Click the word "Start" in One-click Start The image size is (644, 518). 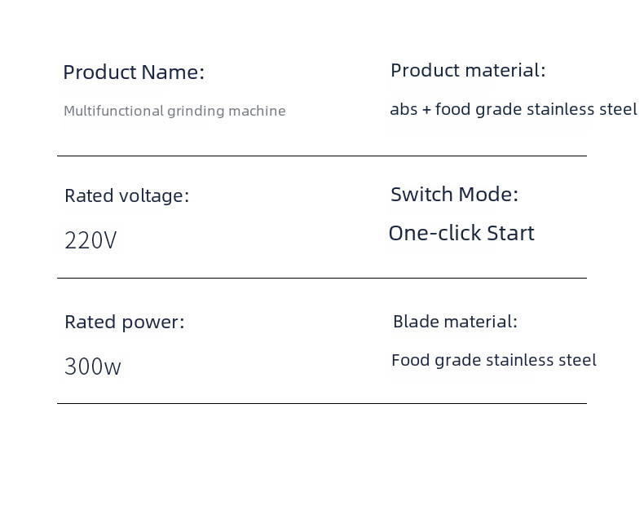click(510, 234)
